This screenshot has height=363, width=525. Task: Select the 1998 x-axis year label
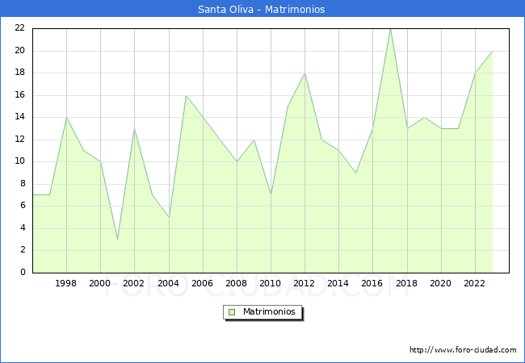pyautogui.click(x=66, y=284)
